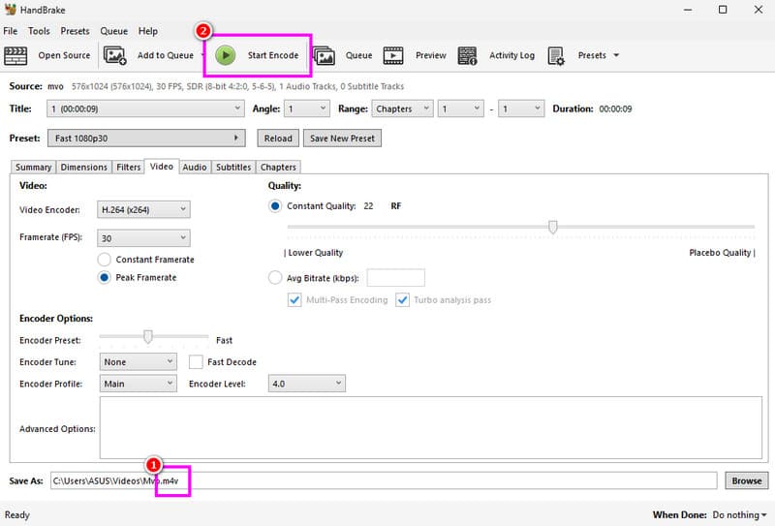Viewport: 775px width, 526px height.
Task: Click the Add to Queue picture icon
Action: pyautogui.click(x=115, y=55)
